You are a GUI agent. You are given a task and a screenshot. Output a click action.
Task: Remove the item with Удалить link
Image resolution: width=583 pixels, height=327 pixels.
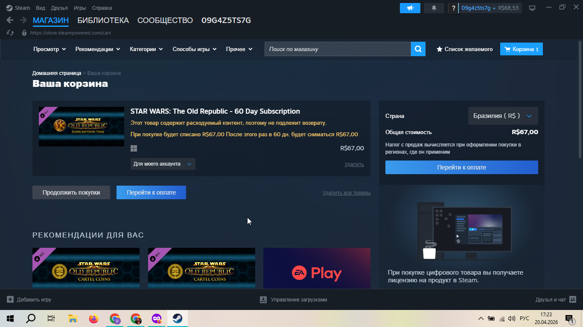click(x=354, y=164)
